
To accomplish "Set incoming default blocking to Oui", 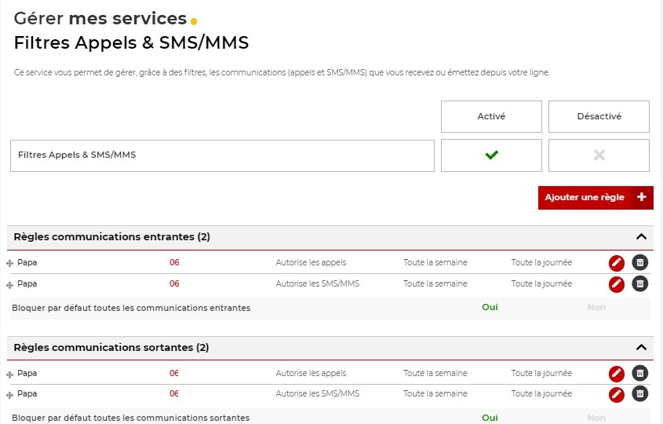I will [490, 308].
